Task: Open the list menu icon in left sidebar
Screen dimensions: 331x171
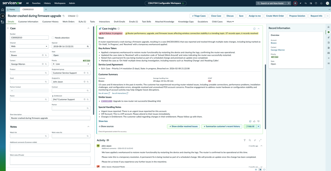Action: [x=3, y=16]
